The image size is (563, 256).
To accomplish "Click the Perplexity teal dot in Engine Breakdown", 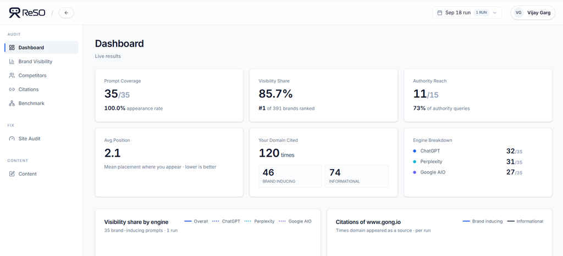I will pyautogui.click(x=415, y=162).
